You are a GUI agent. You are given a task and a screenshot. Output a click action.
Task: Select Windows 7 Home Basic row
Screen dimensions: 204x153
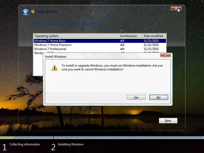[x=100, y=41]
